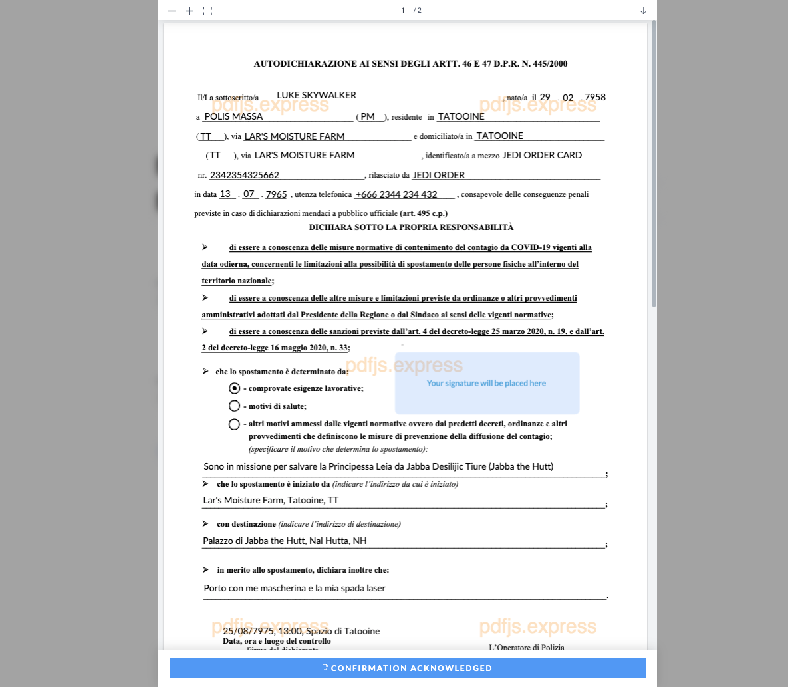Toggle fullscreen view icon
Viewport: 788px width, 687px height.
[207, 11]
